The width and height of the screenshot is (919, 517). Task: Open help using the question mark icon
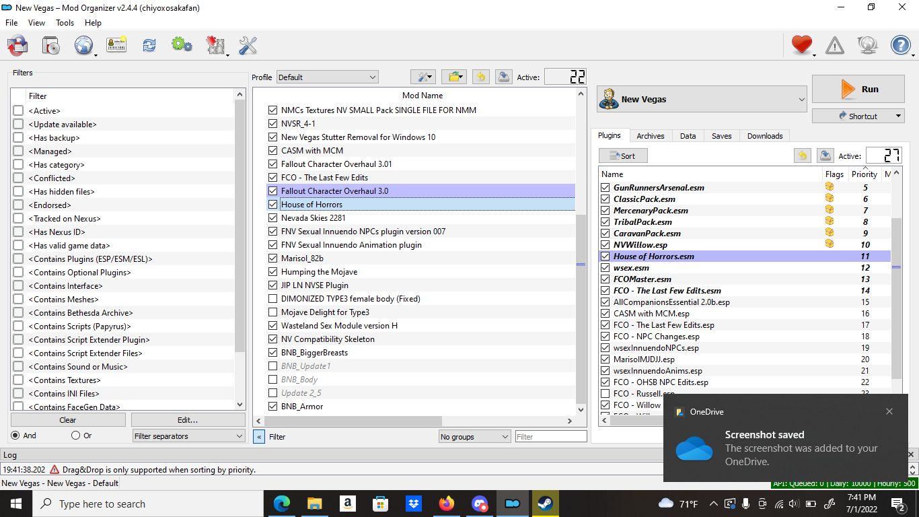[x=899, y=45]
